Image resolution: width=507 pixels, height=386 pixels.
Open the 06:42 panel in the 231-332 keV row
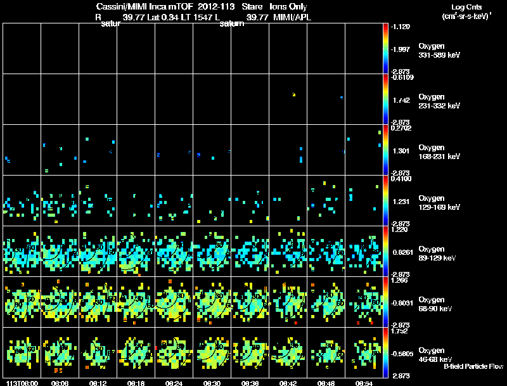tap(288, 100)
